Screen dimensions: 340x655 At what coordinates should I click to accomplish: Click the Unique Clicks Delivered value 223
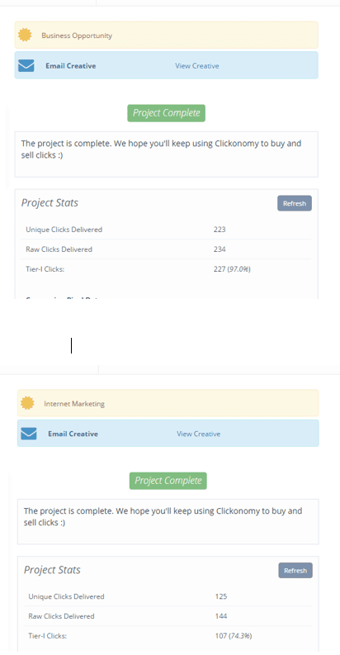[x=220, y=230]
